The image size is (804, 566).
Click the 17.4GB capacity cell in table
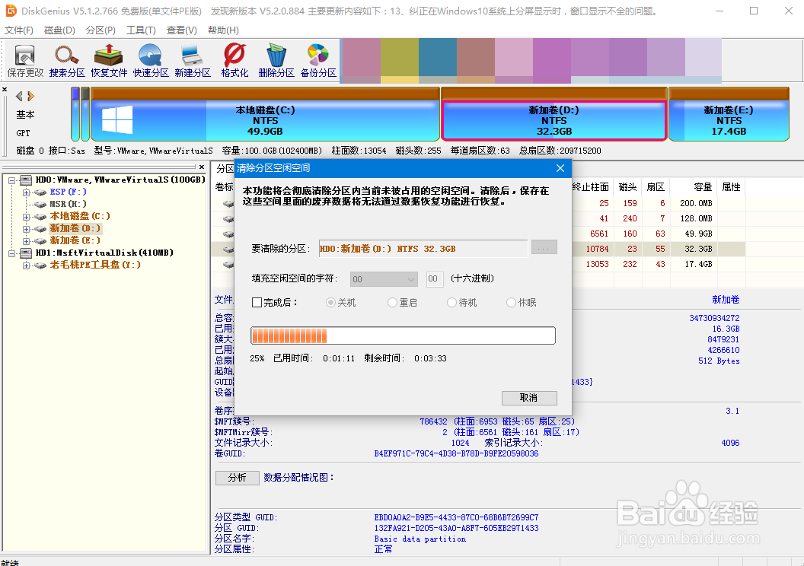coord(698,264)
